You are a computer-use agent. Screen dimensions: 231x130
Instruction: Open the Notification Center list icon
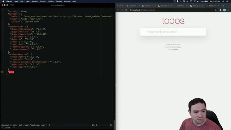point(227,1)
